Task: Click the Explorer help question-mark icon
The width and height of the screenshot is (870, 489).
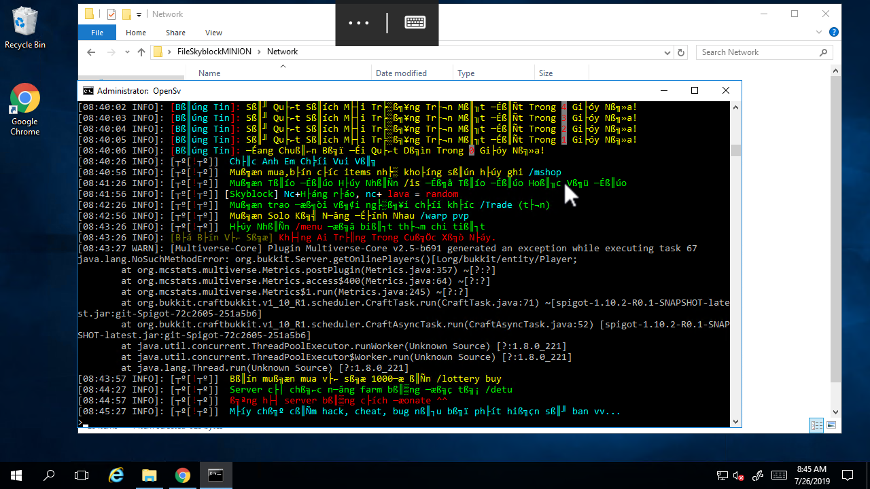Action: click(x=834, y=32)
